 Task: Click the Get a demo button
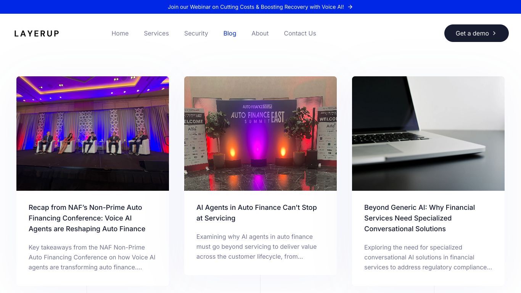coord(476,33)
